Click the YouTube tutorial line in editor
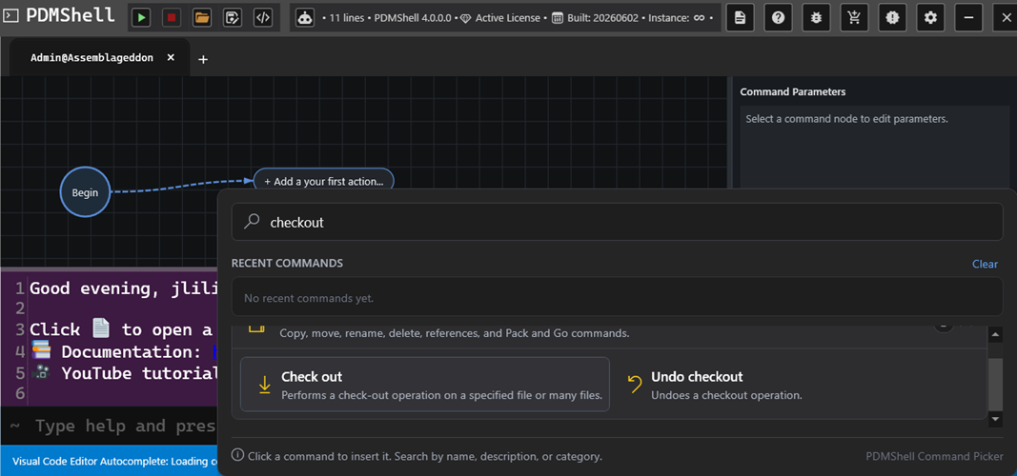 point(124,373)
